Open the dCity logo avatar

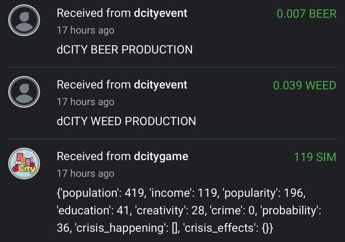click(x=24, y=163)
